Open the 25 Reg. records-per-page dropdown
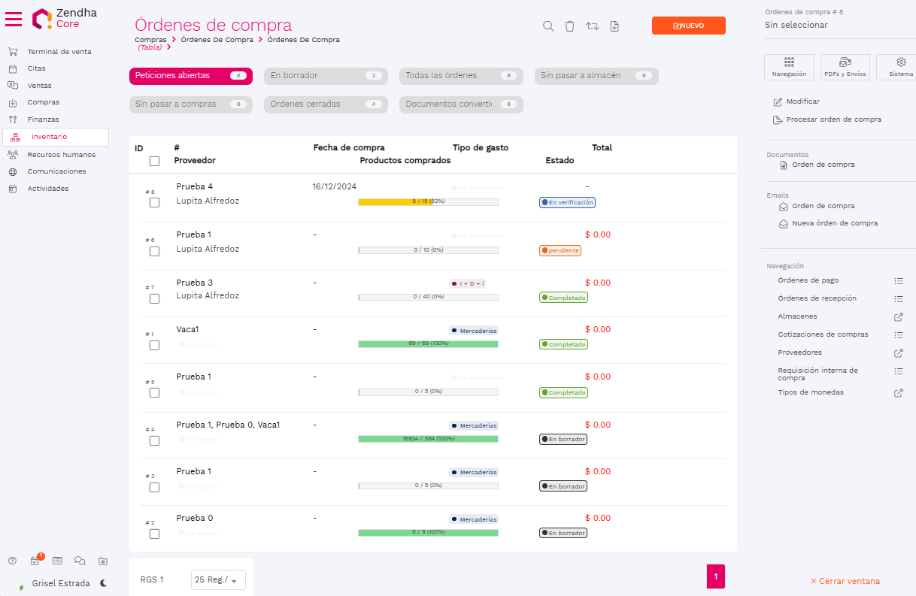 tap(218, 579)
